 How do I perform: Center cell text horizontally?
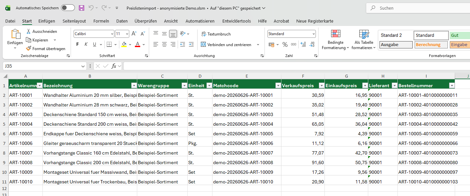tap(164, 44)
